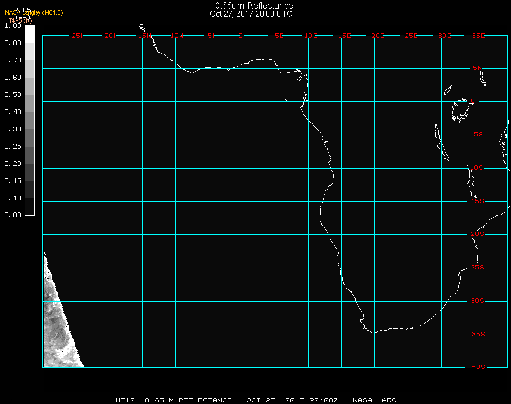
Task: Click the 25S latitude label
Action: coord(478,267)
